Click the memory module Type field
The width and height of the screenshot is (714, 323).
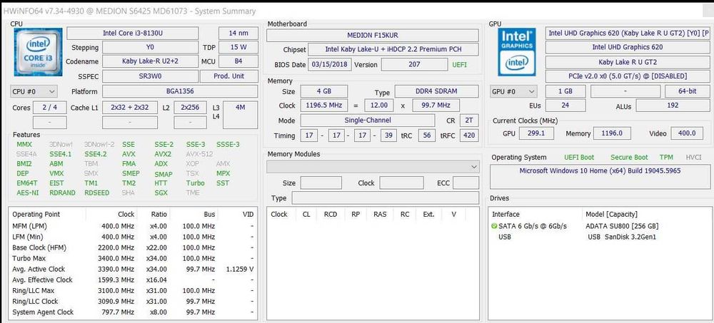[386, 198]
